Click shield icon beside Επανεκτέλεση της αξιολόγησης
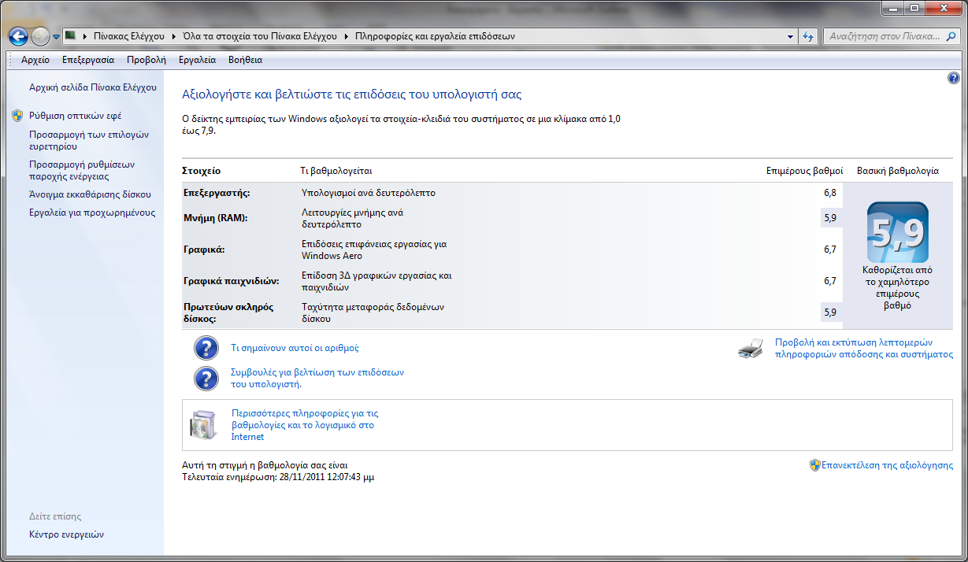The height and width of the screenshot is (562, 968). coord(815,465)
